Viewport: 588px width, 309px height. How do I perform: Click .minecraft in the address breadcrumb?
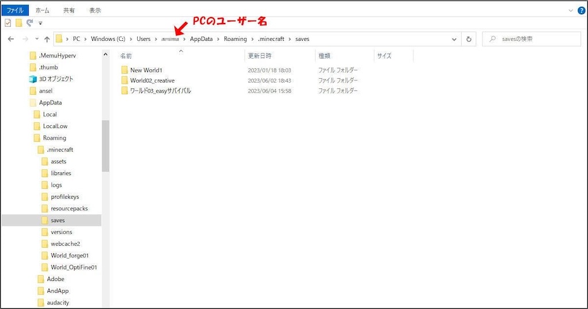[x=271, y=38]
